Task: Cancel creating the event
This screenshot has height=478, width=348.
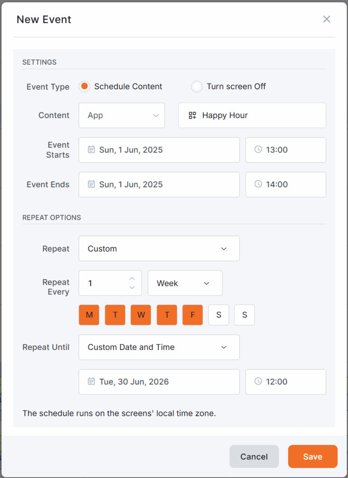Action: pos(254,456)
